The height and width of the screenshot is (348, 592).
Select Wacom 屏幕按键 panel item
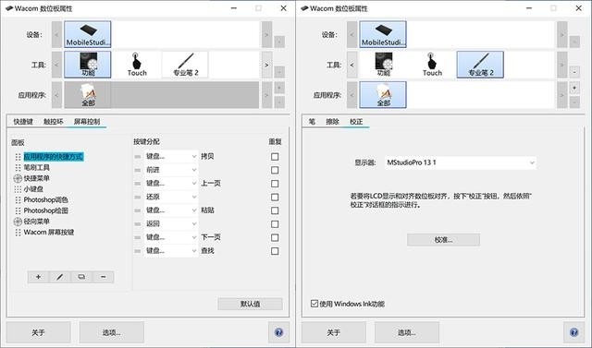coord(44,233)
